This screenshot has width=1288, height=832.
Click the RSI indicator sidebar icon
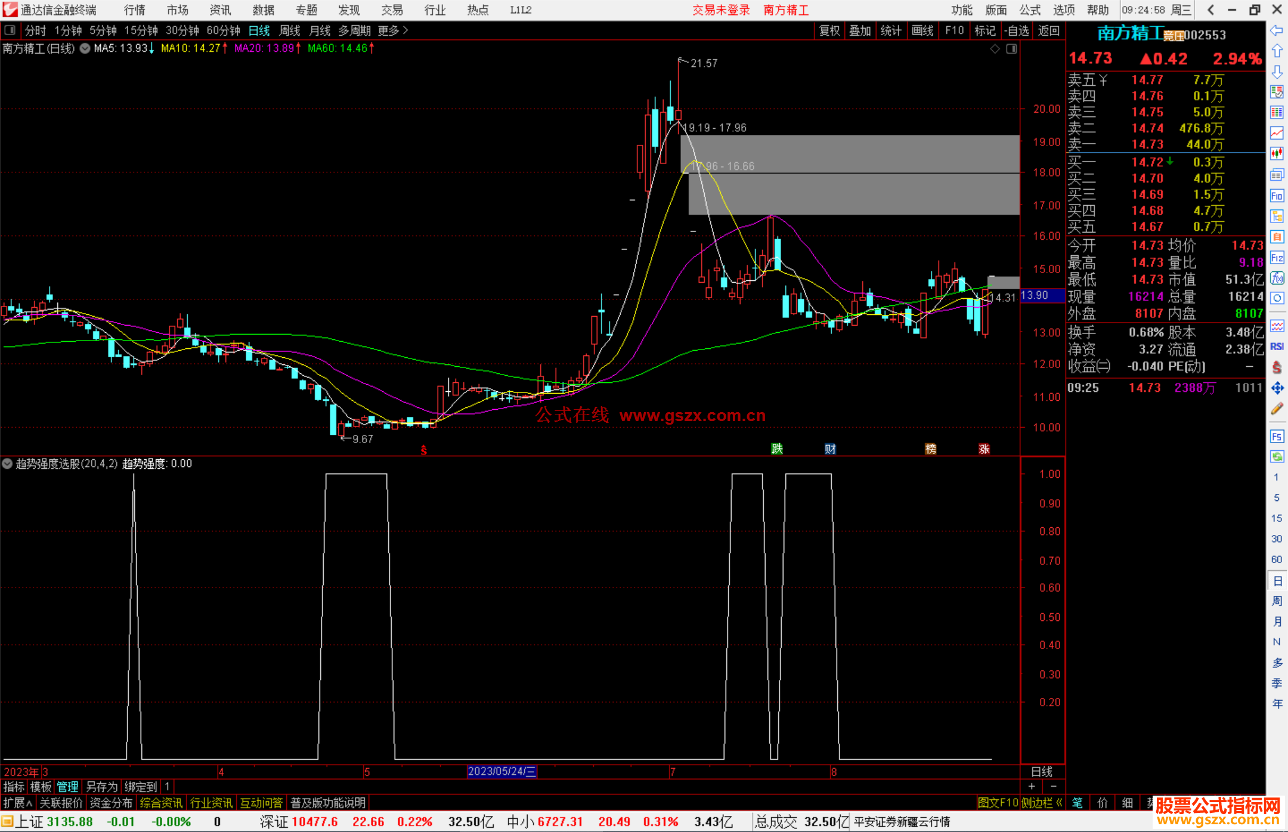pyautogui.click(x=1277, y=347)
